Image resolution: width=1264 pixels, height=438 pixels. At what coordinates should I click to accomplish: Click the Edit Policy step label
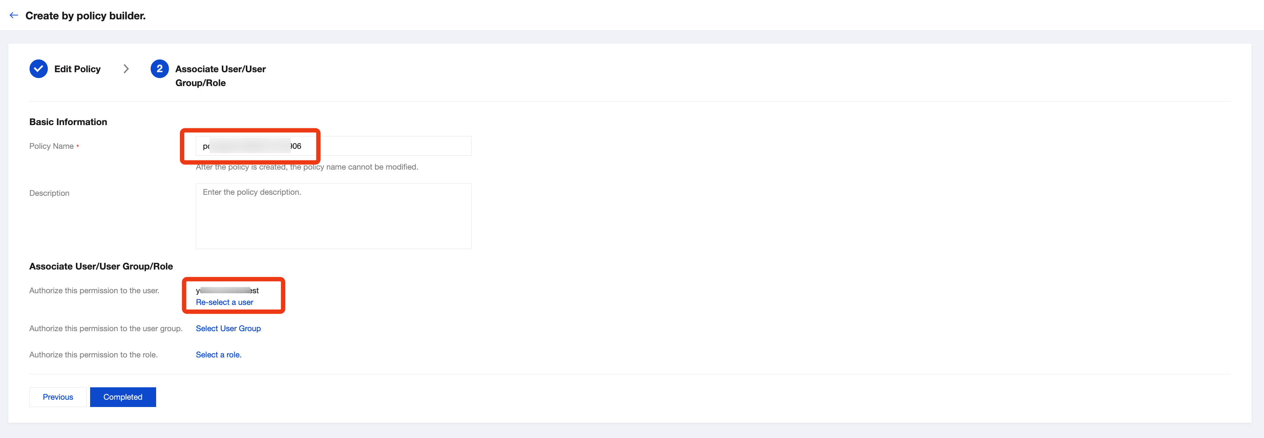(x=78, y=69)
